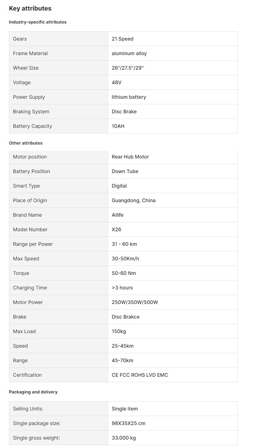Click the aluminum alloy frame material value
267x447 pixels.
[x=129, y=54]
